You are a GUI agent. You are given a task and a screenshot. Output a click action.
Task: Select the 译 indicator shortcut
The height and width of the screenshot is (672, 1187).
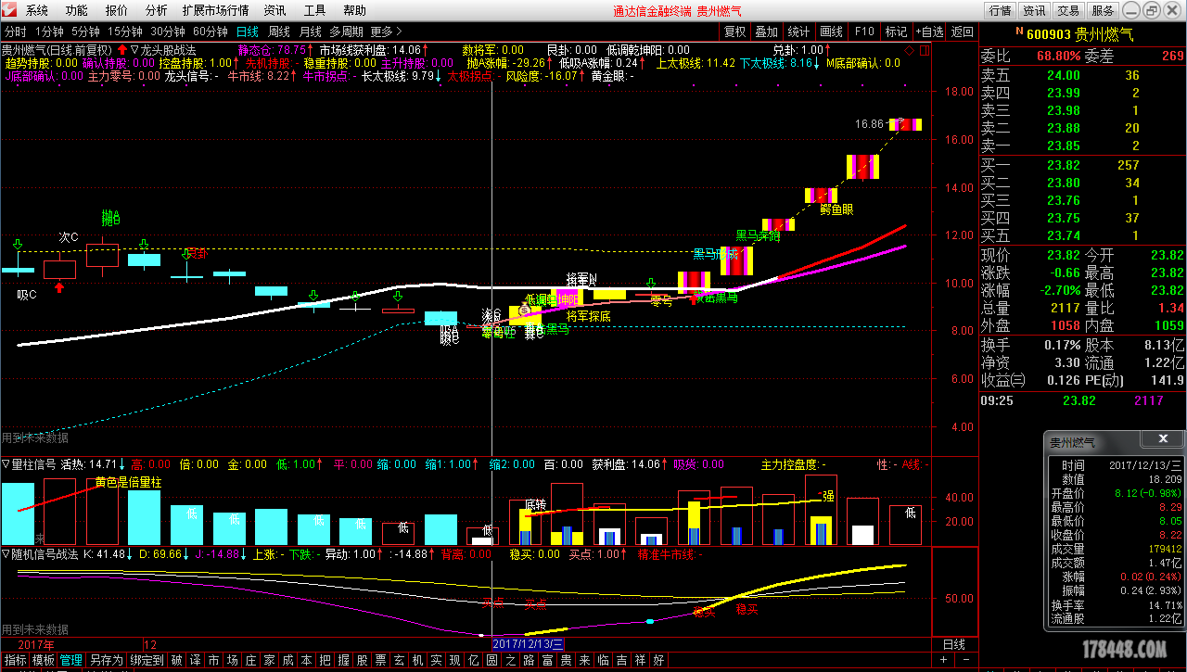tap(196, 661)
